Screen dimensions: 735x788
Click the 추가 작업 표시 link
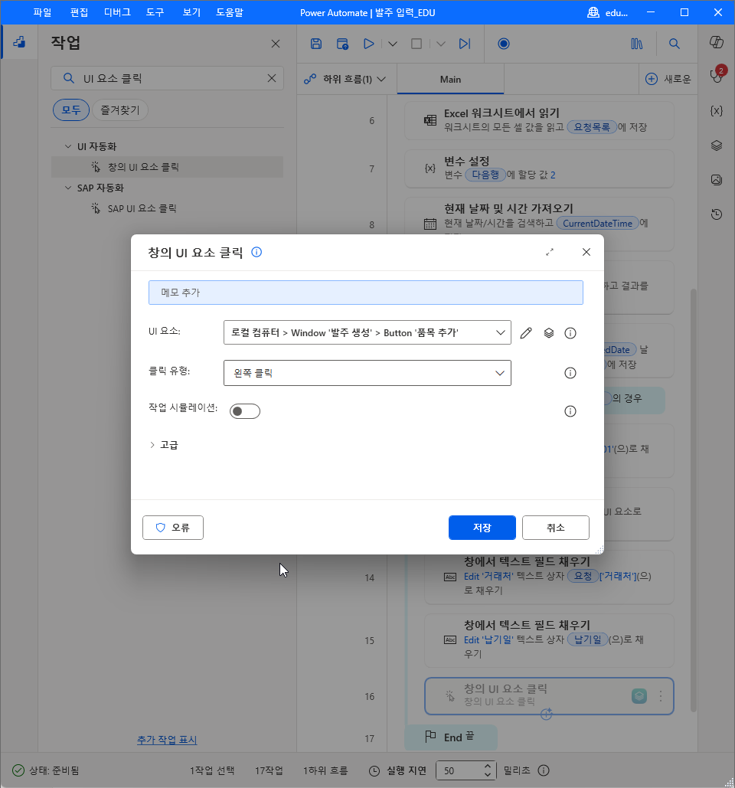(x=167, y=740)
